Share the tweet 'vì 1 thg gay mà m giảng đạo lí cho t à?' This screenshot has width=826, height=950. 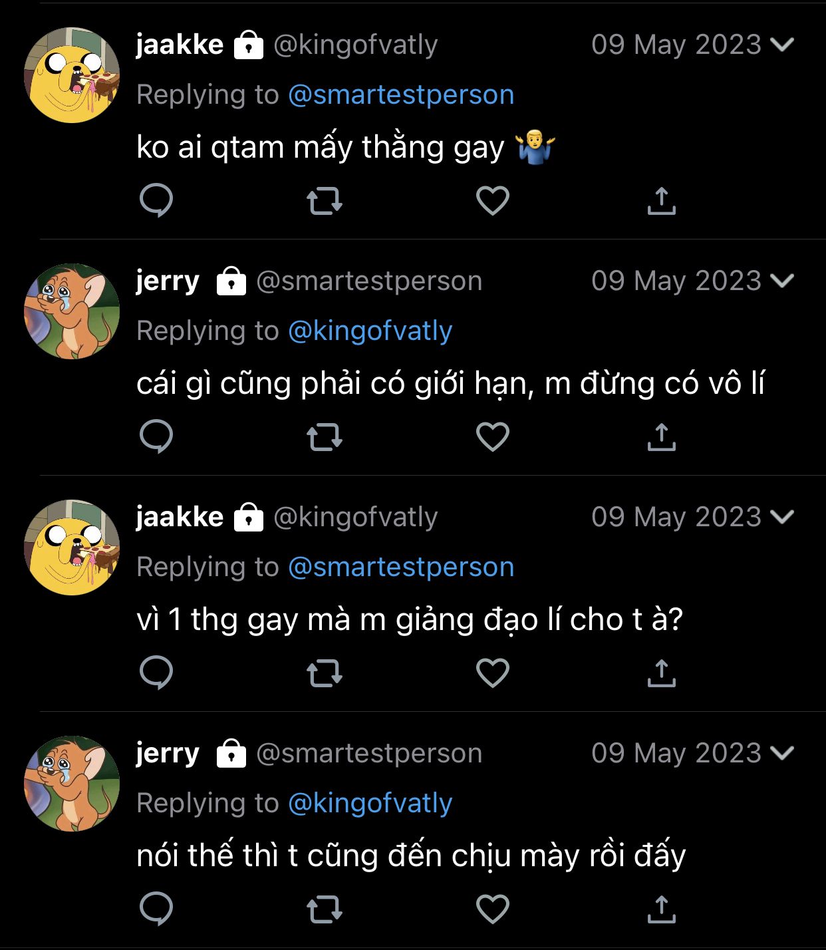[x=661, y=673]
